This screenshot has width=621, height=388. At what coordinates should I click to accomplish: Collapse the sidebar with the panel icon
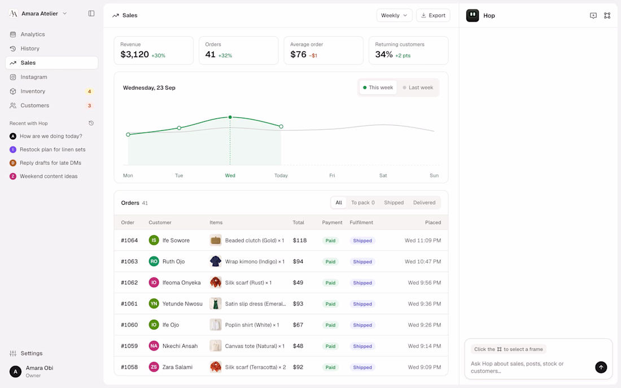(x=91, y=14)
